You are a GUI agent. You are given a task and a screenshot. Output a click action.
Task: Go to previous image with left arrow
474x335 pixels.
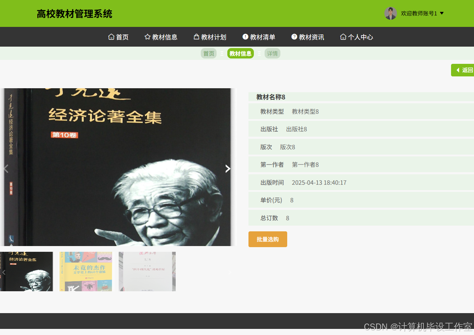6,169
